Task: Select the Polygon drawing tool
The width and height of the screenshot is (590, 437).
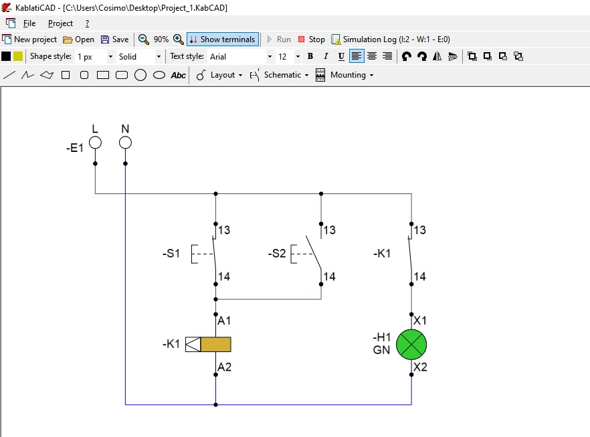Action: click(x=47, y=75)
